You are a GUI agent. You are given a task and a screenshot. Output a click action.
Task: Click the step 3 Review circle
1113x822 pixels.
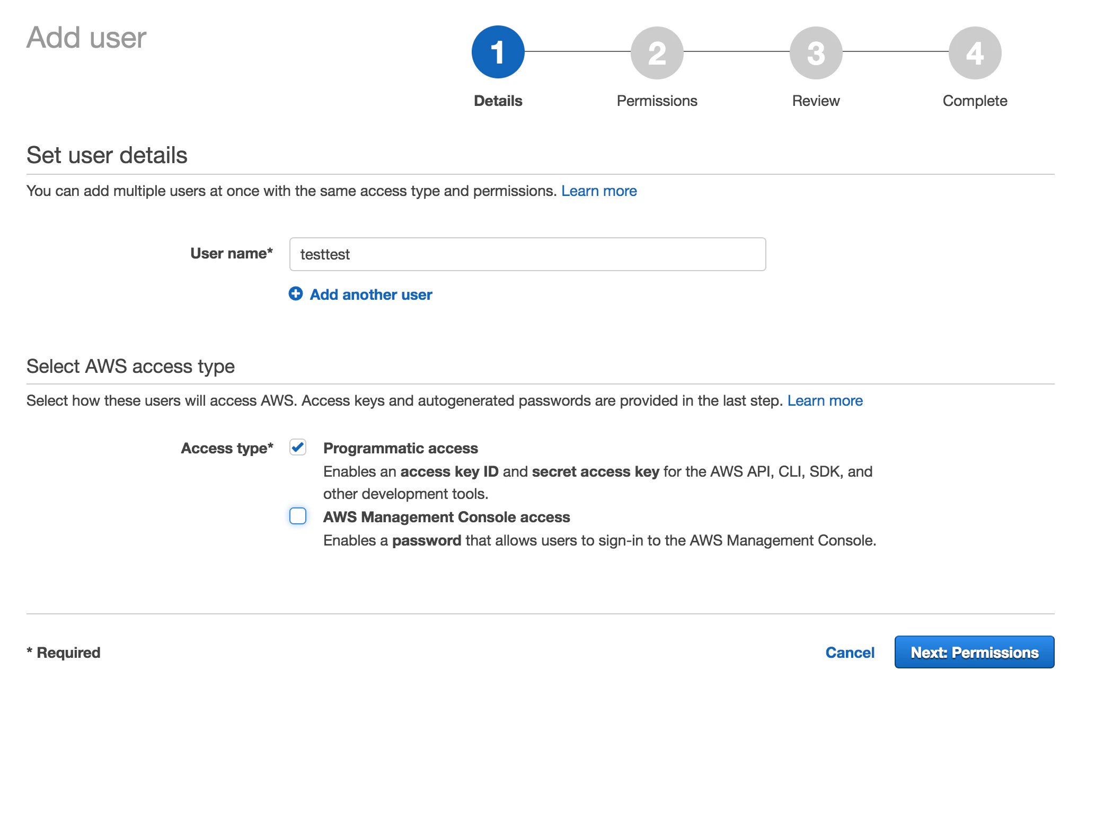coord(816,53)
